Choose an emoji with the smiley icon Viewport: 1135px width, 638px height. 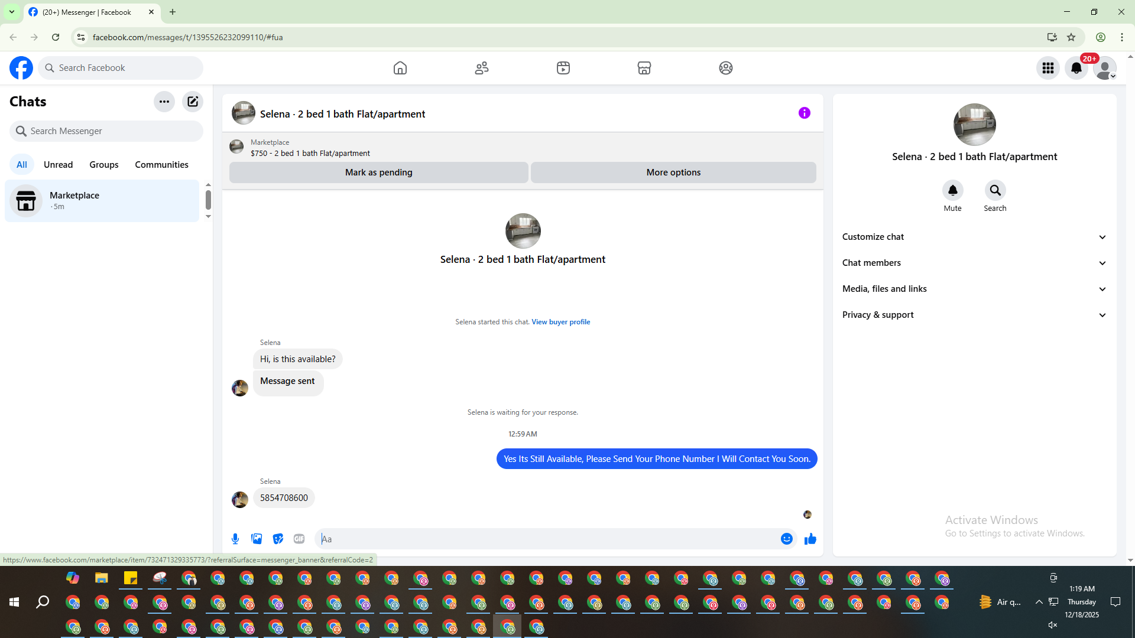click(786, 539)
